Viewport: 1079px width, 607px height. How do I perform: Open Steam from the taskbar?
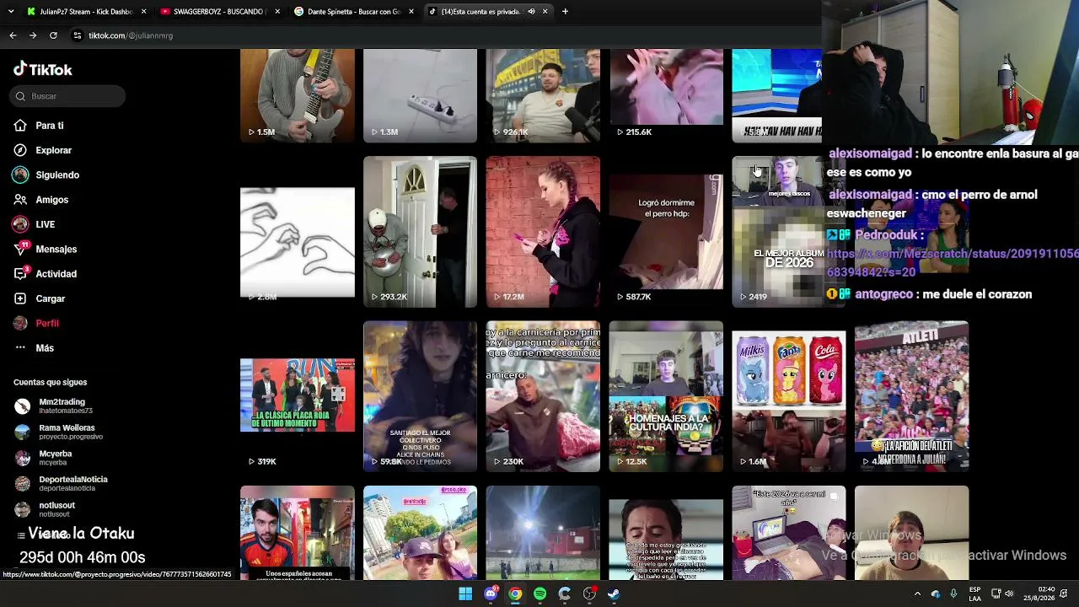614,594
